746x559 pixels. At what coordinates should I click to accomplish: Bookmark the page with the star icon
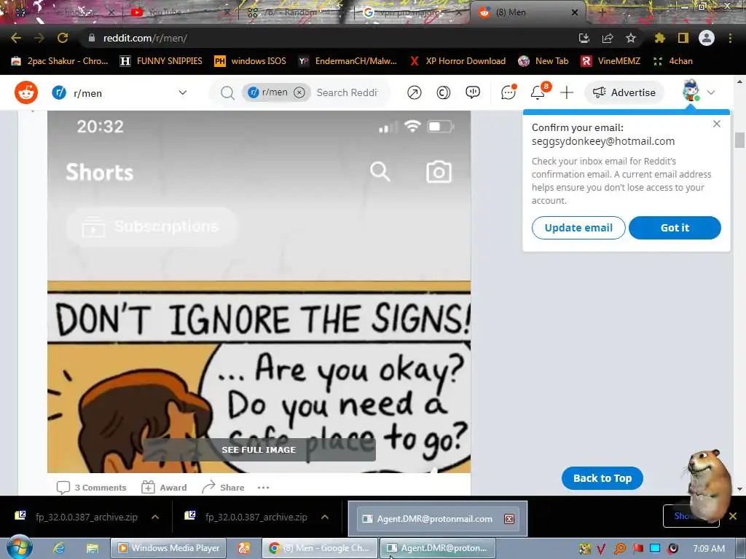(x=631, y=38)
